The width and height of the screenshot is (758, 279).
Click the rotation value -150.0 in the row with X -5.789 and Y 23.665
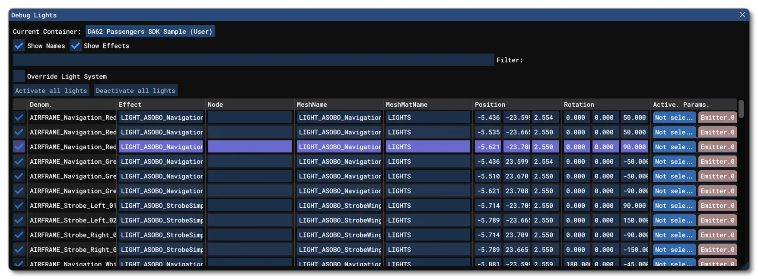pyautogui.click(x=634, y=249)
